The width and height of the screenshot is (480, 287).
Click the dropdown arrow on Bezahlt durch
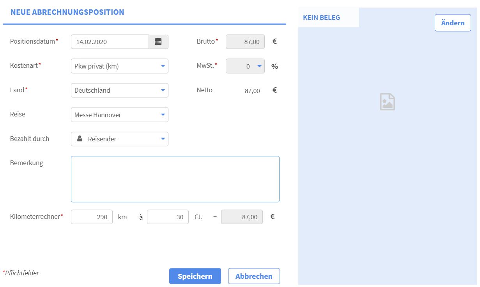[x=163, y=139]
